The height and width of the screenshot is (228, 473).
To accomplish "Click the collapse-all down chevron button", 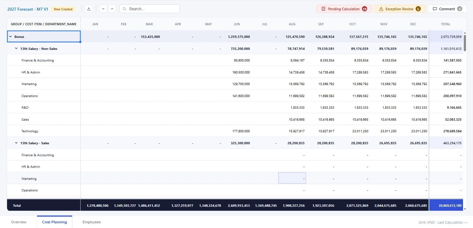I will click(x=103, y=9).
